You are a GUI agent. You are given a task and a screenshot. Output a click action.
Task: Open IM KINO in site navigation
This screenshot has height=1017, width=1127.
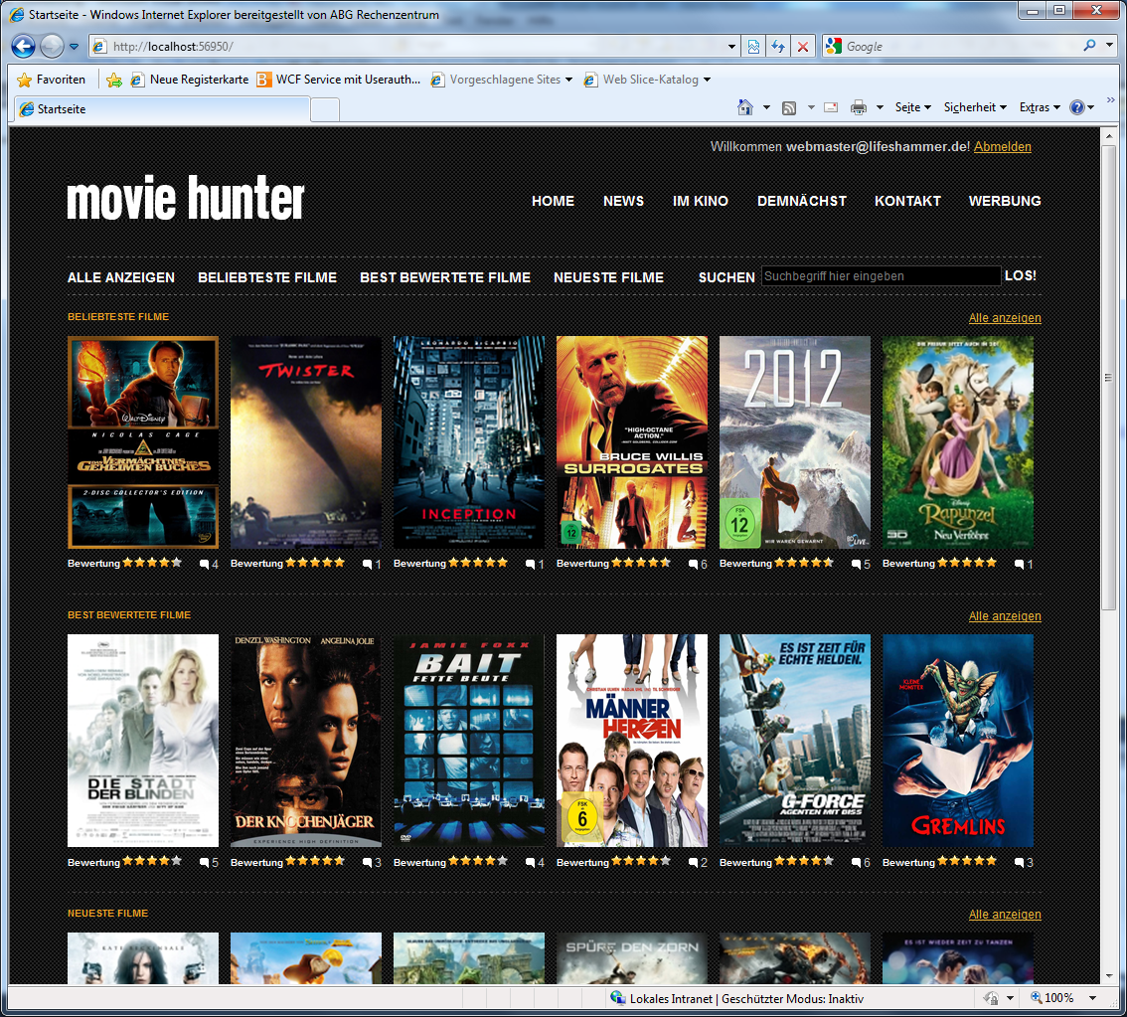[701, 201]
